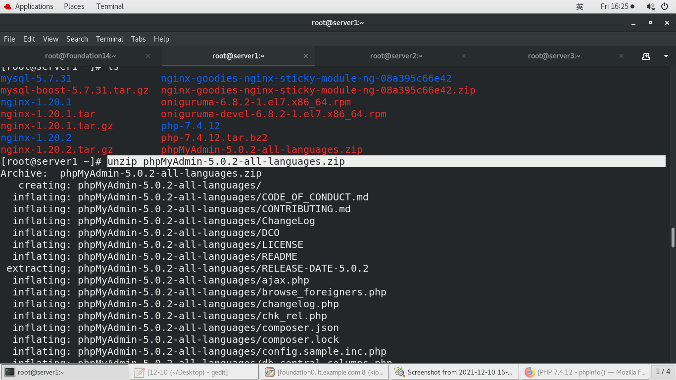Screen dimensions: 676x380
Task: Close the terminal window
Action: click(667, 23)
